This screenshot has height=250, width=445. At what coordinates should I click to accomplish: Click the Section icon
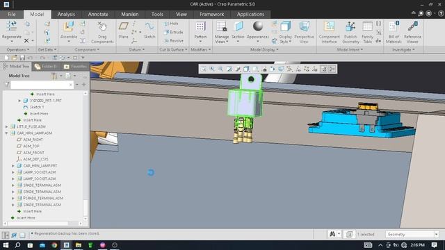point(238,26)
